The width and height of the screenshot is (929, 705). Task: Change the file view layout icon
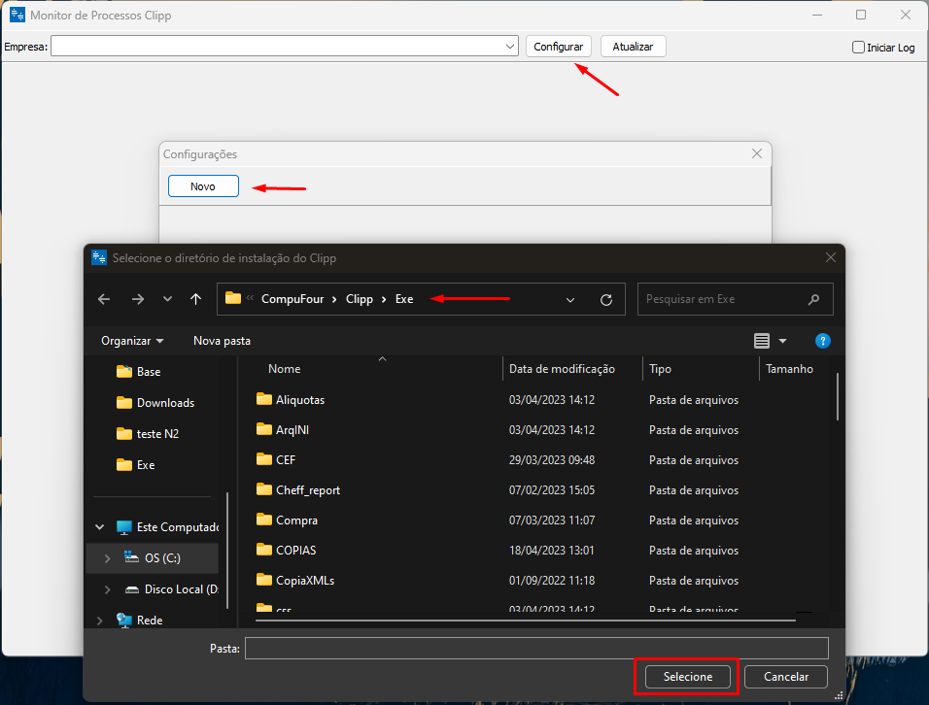pyautogui.click(x=762, y=341)
